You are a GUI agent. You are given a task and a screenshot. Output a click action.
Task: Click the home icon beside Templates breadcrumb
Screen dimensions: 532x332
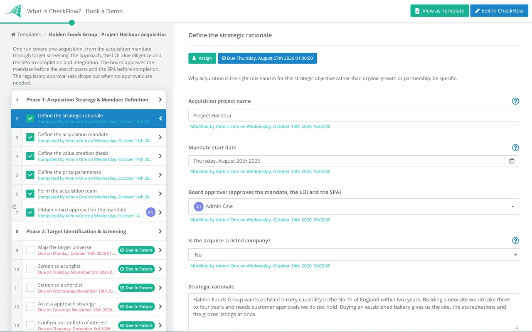13,34
